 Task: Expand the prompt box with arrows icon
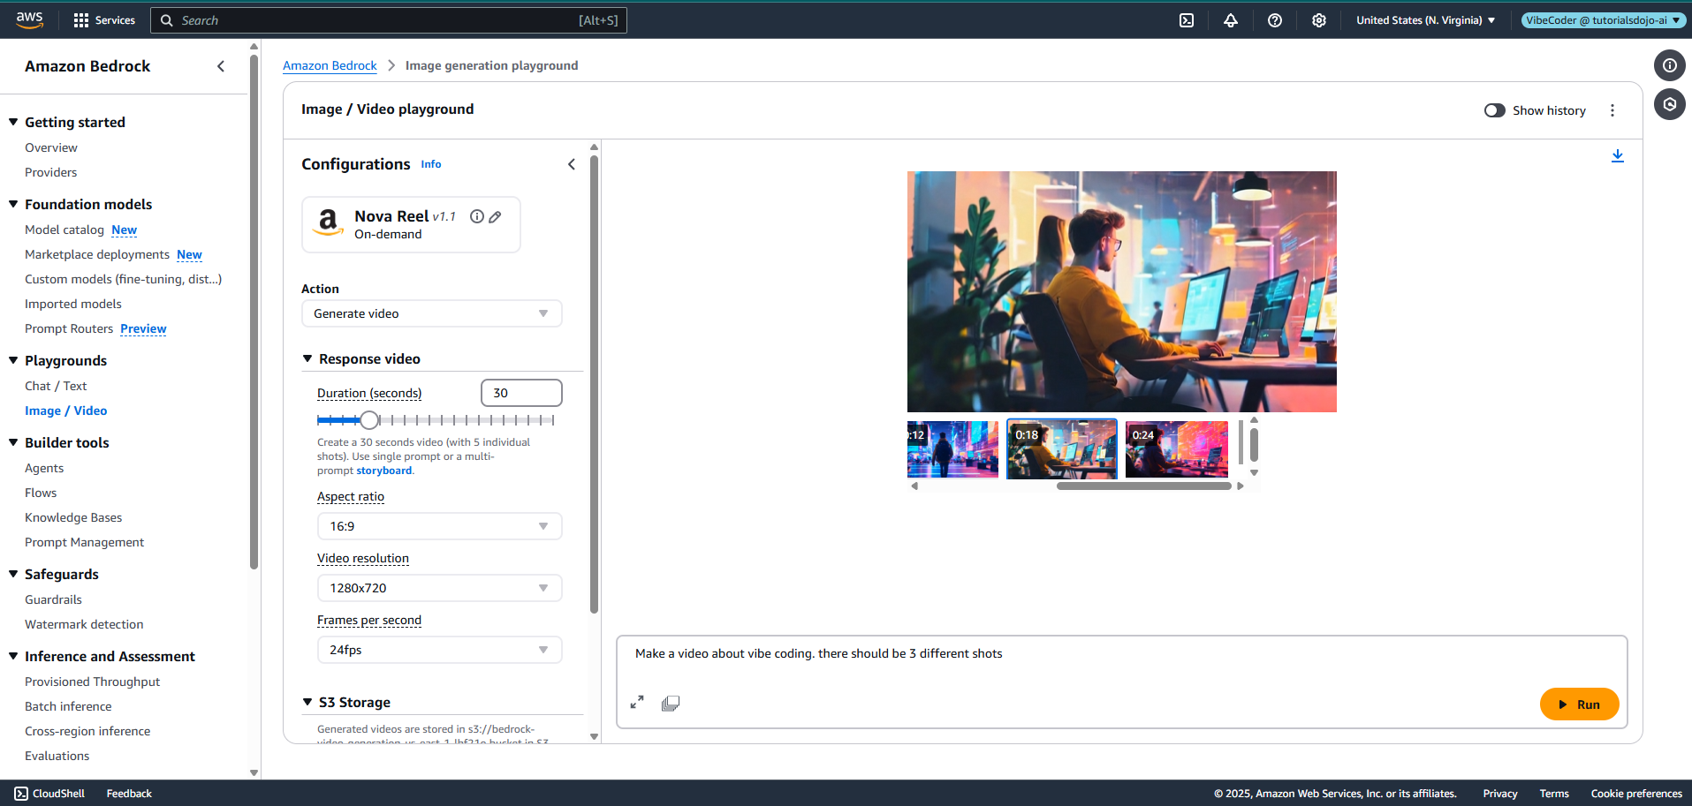637,703
